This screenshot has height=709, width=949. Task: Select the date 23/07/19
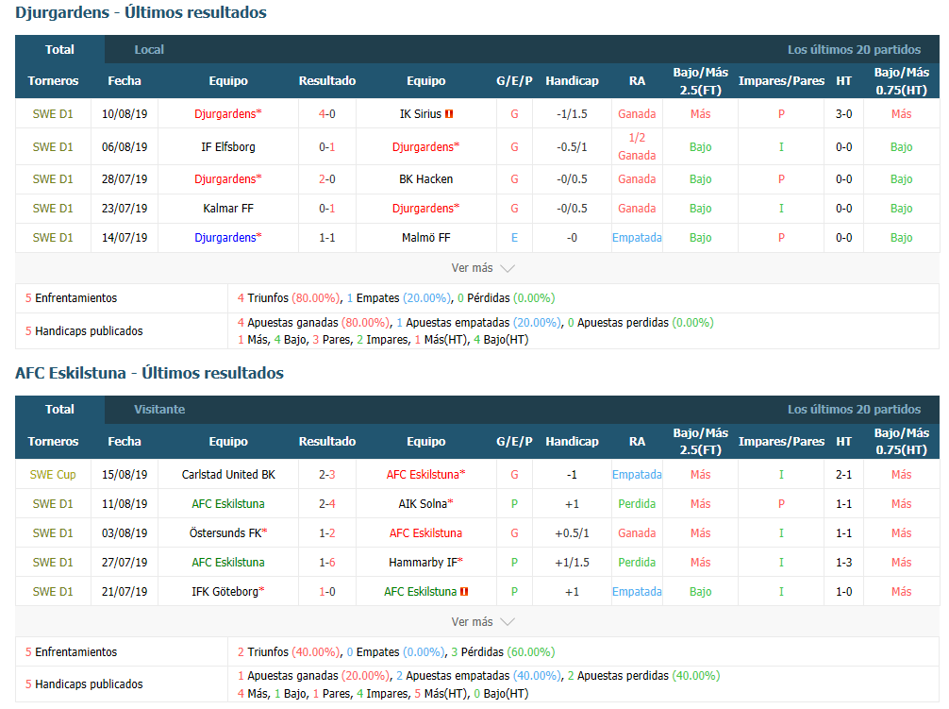pos(125,209)
